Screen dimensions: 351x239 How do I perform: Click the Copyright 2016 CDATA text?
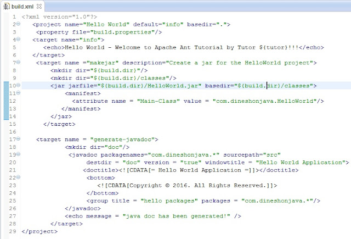click(x=187, y=185)
